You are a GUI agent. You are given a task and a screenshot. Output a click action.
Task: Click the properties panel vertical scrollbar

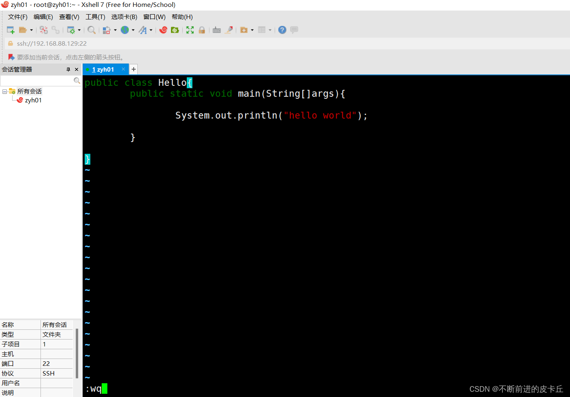point(77,353)
